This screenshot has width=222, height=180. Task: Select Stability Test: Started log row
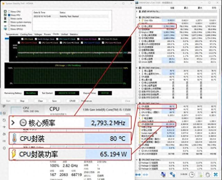(x=70, y=16)
